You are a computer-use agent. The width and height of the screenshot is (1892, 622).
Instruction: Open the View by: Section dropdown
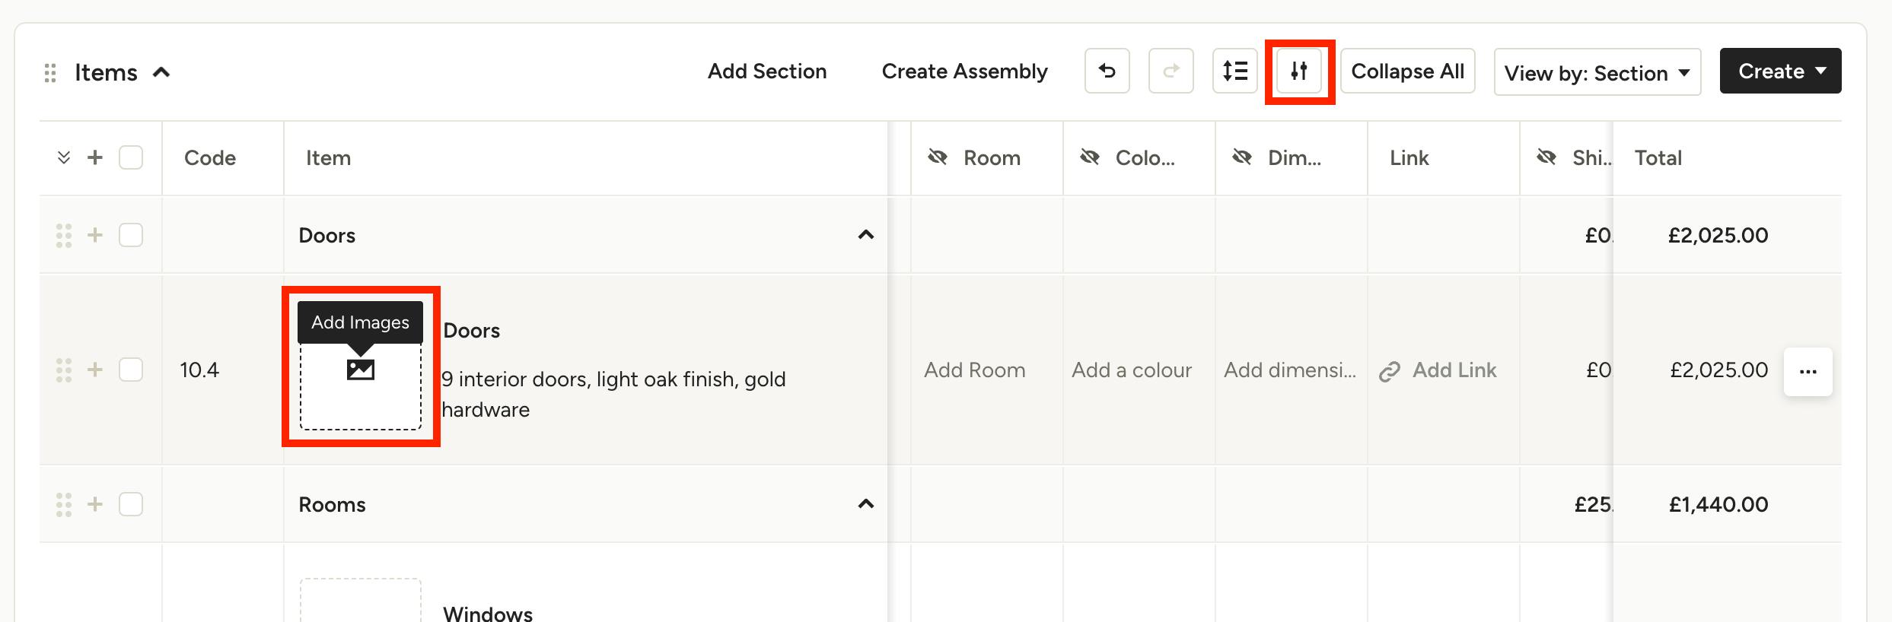click(1597, 72)
